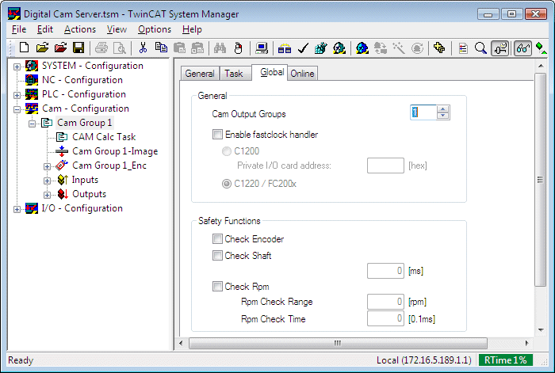Click the Cam Output Groups value field
This screenshot has width=555, height=373.
pos(423,112)
